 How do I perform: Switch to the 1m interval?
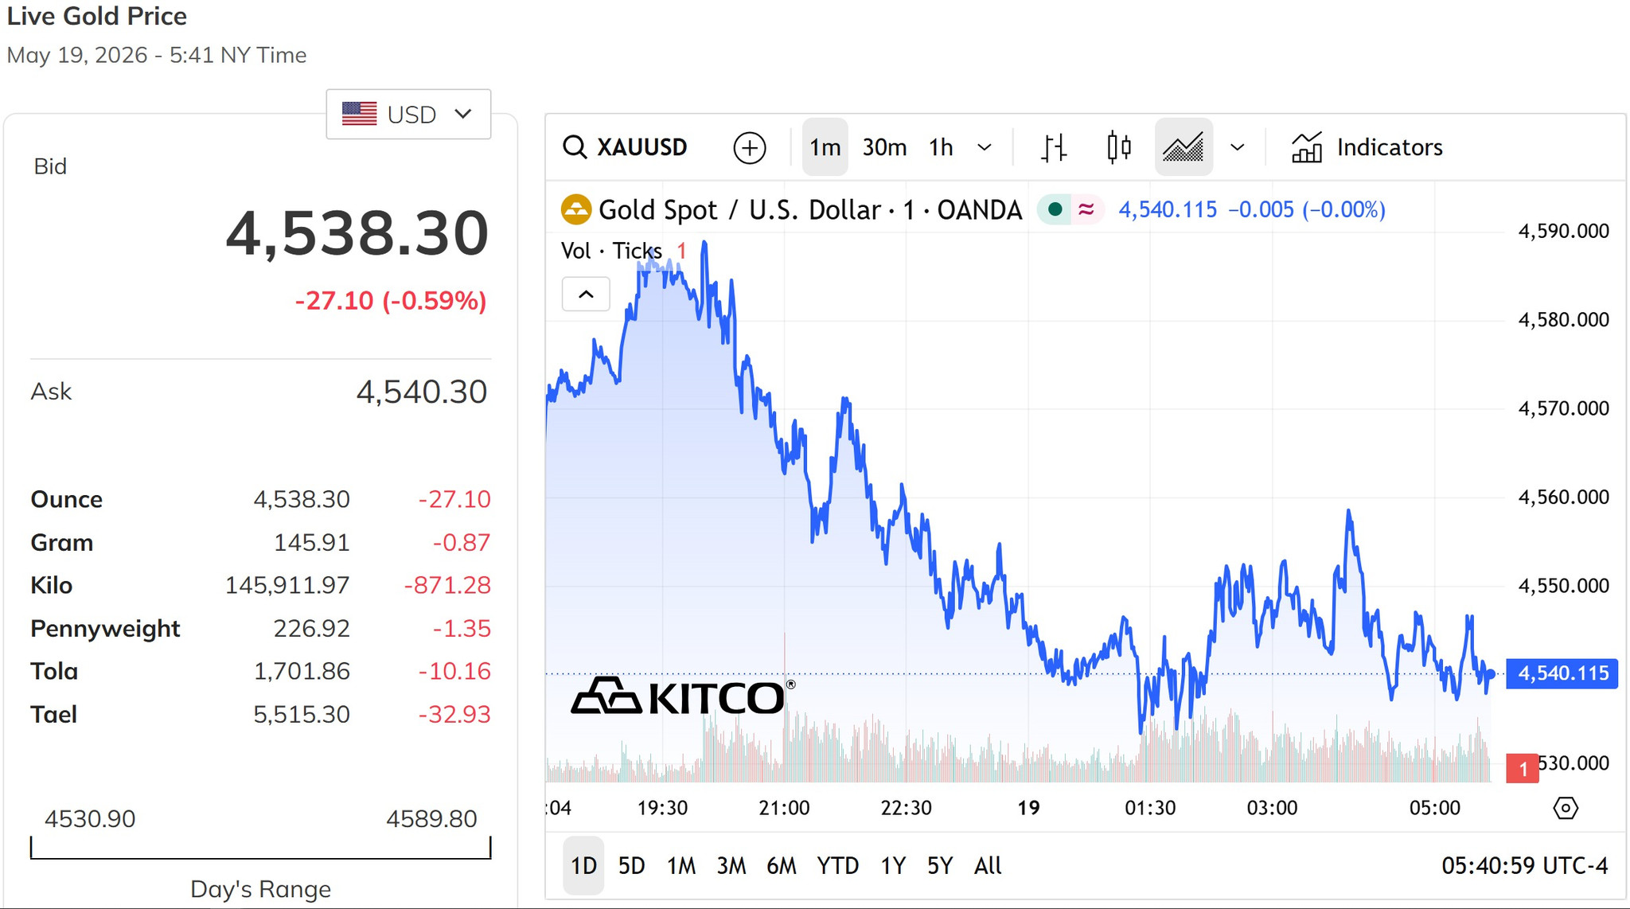825,147
